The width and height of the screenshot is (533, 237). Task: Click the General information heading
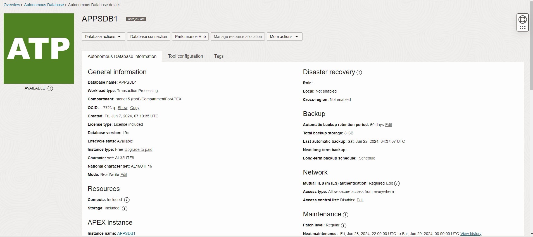117,72
